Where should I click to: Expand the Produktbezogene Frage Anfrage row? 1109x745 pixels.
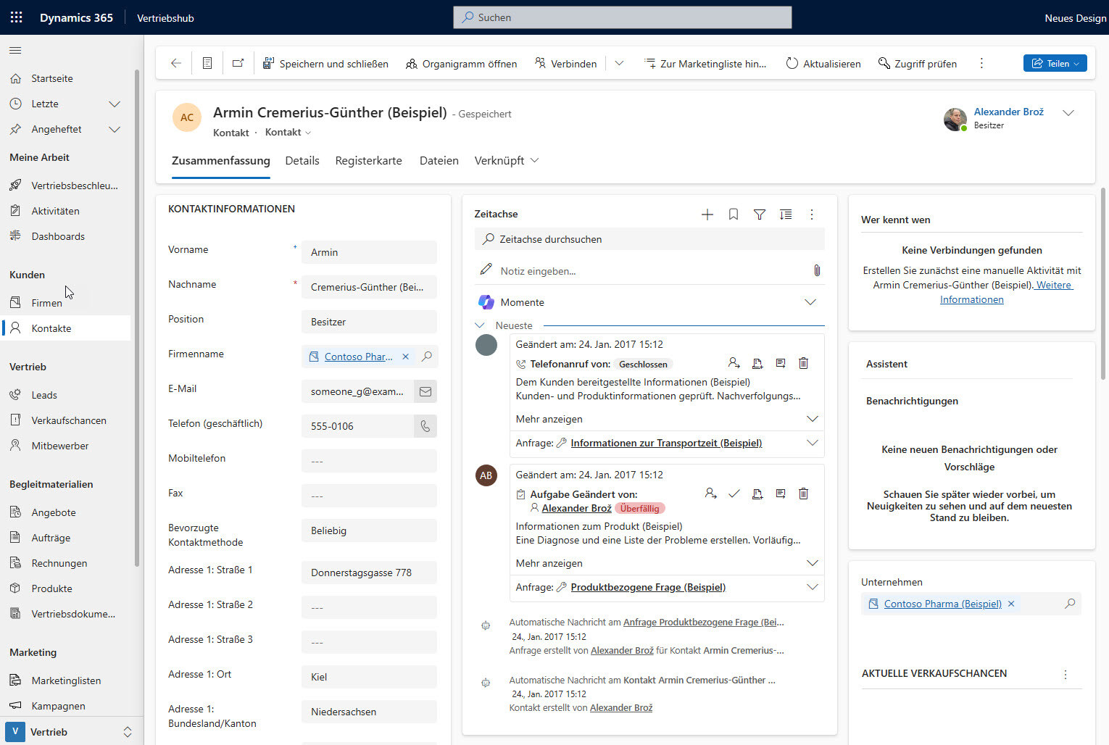(x=812, y=587)
